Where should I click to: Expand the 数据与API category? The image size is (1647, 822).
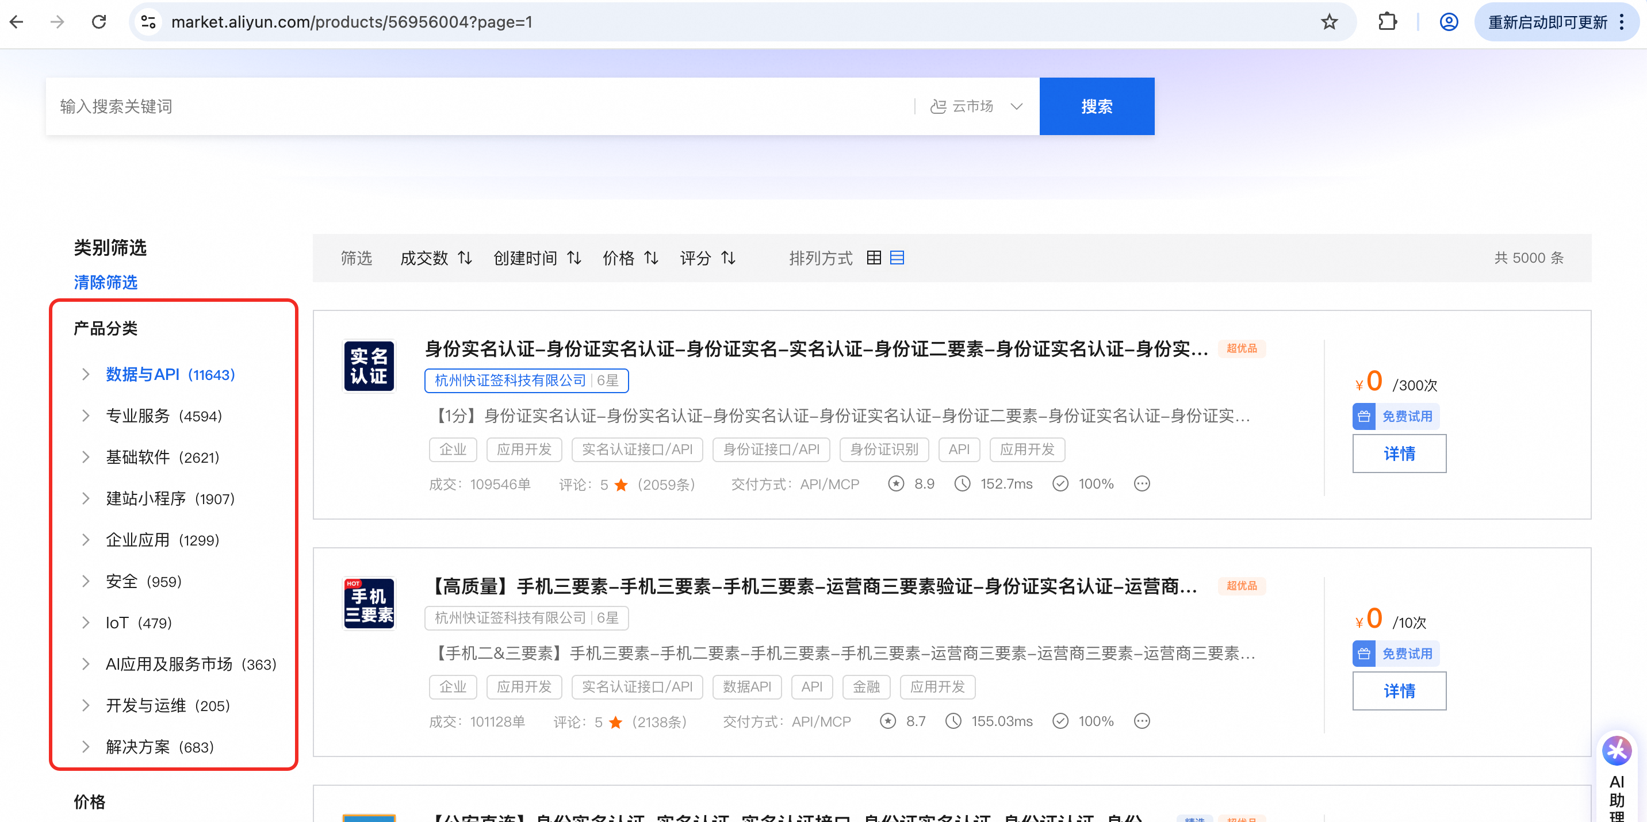[86, 375]
